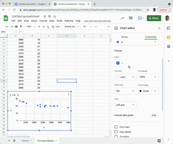Image resolution: width=173 pixels, height=144 pixels.
Task: Decrease decimal places icon
Action: tap(48, 27)
